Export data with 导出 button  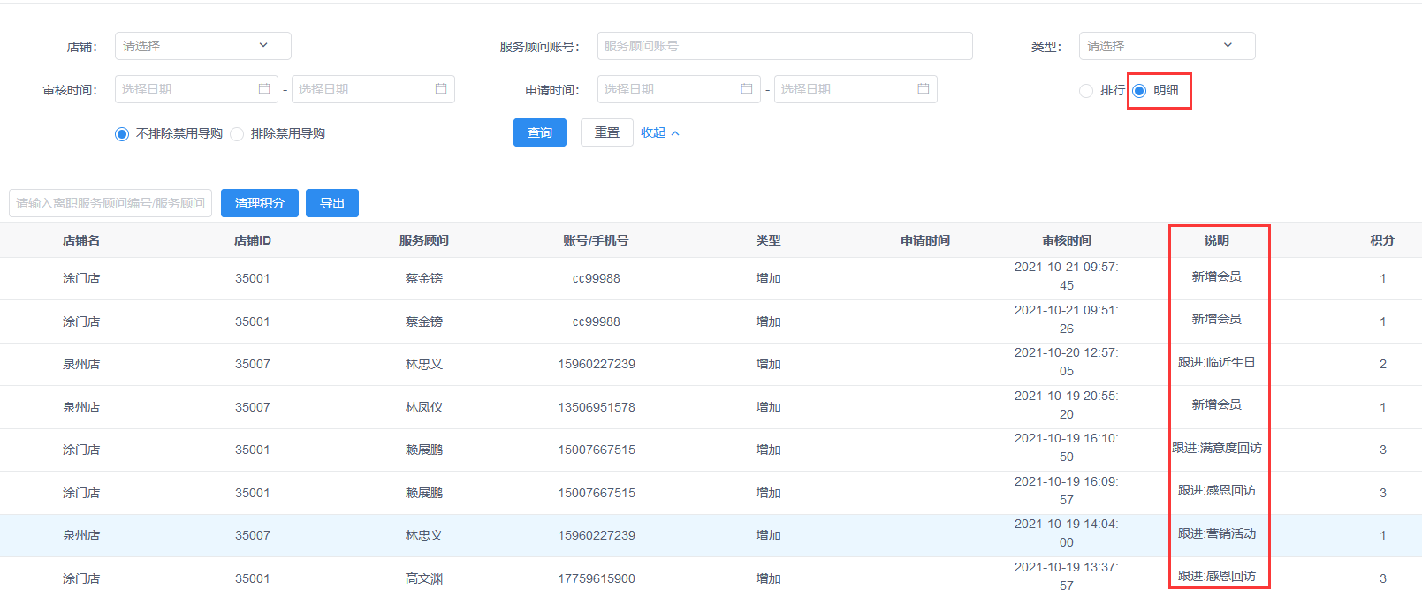point(331,203)
